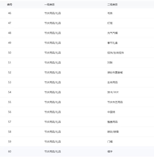The width and height of the screenshot is (154, 157).
Task: Click 对联 in row 51
Action: point(110,63)
